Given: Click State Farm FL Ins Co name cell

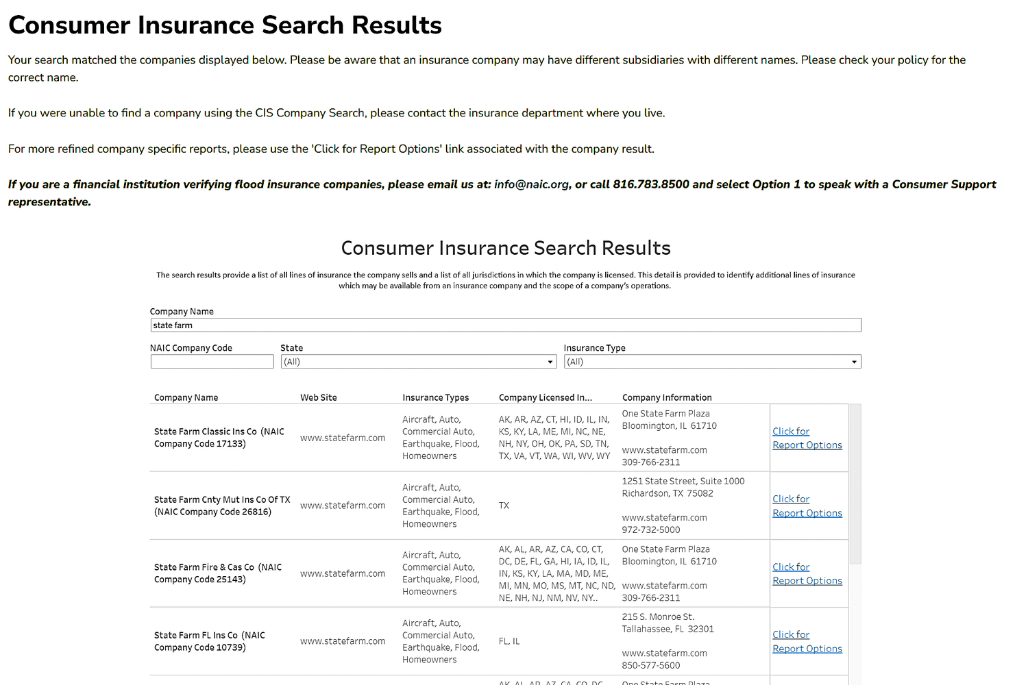Looking at the screenshot, I should coord(210,641).
